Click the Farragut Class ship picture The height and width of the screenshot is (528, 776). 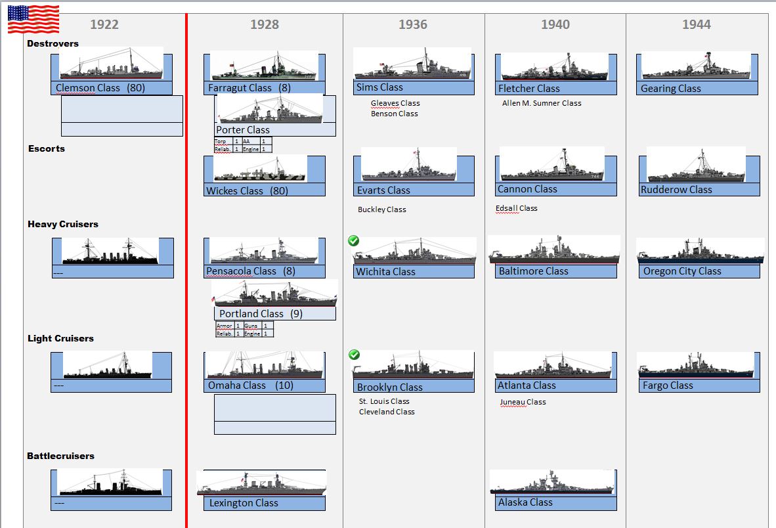coord(264,66)
